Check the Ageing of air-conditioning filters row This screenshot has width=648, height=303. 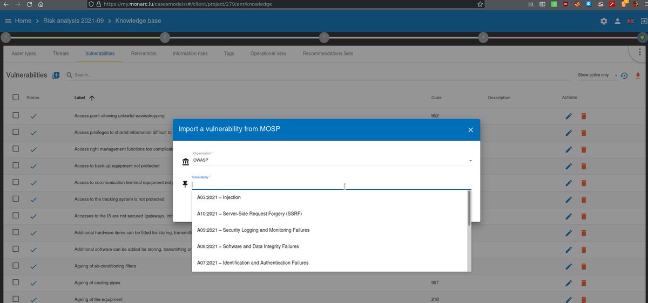pos(16,266)
